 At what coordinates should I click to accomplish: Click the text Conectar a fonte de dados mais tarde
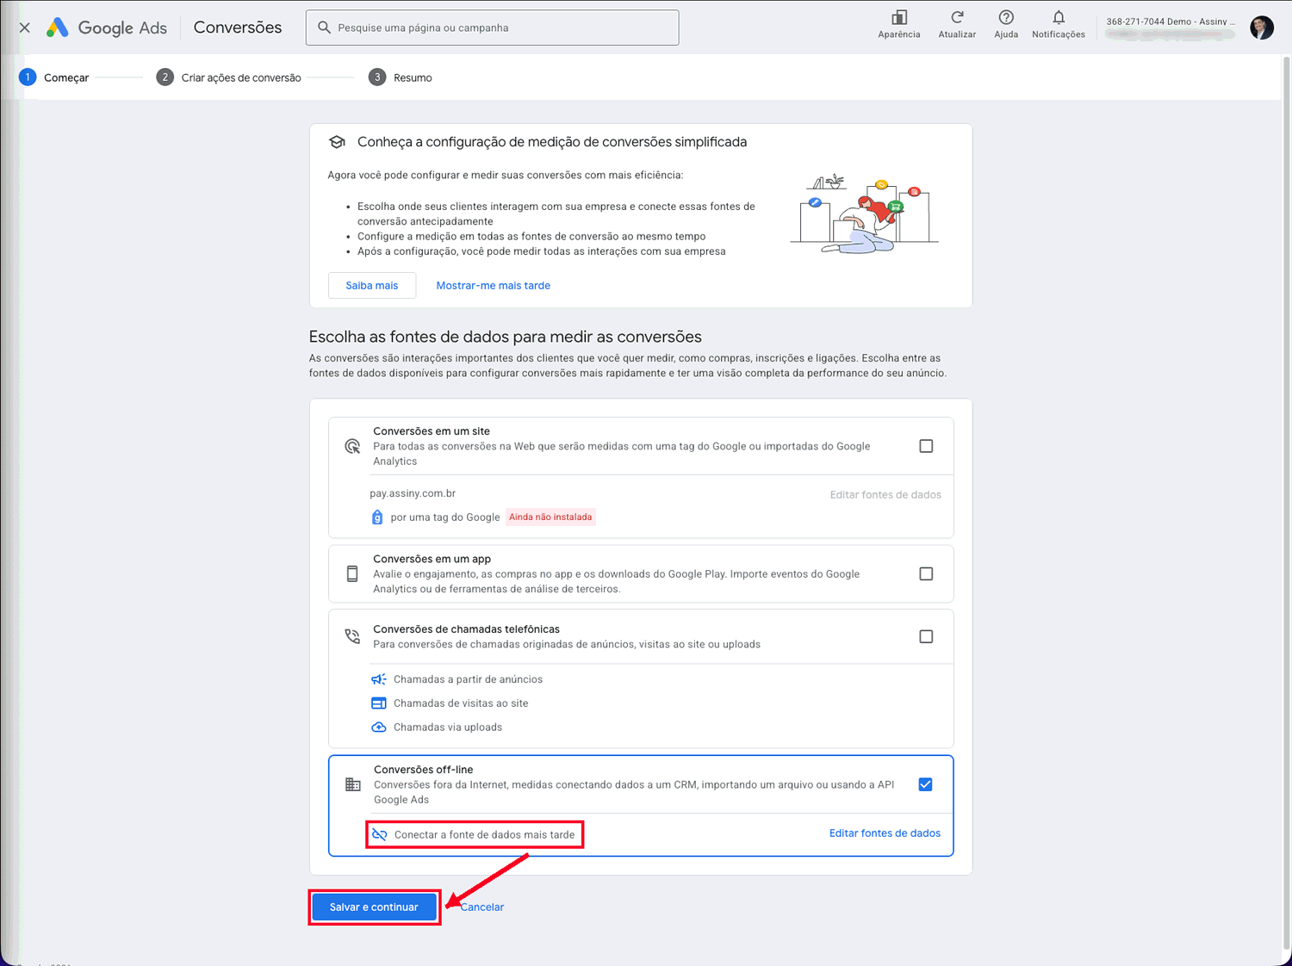coord(484,835)
